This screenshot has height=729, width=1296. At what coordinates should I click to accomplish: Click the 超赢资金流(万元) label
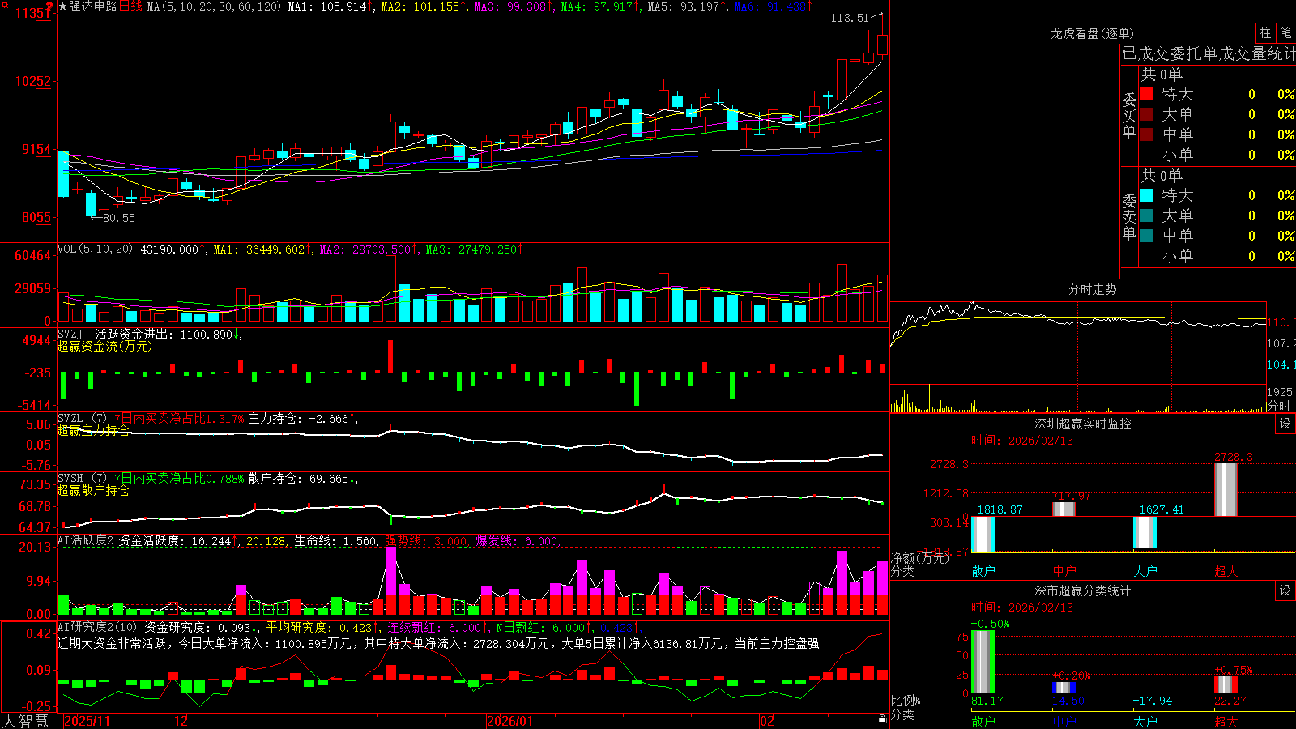point(104,346)
